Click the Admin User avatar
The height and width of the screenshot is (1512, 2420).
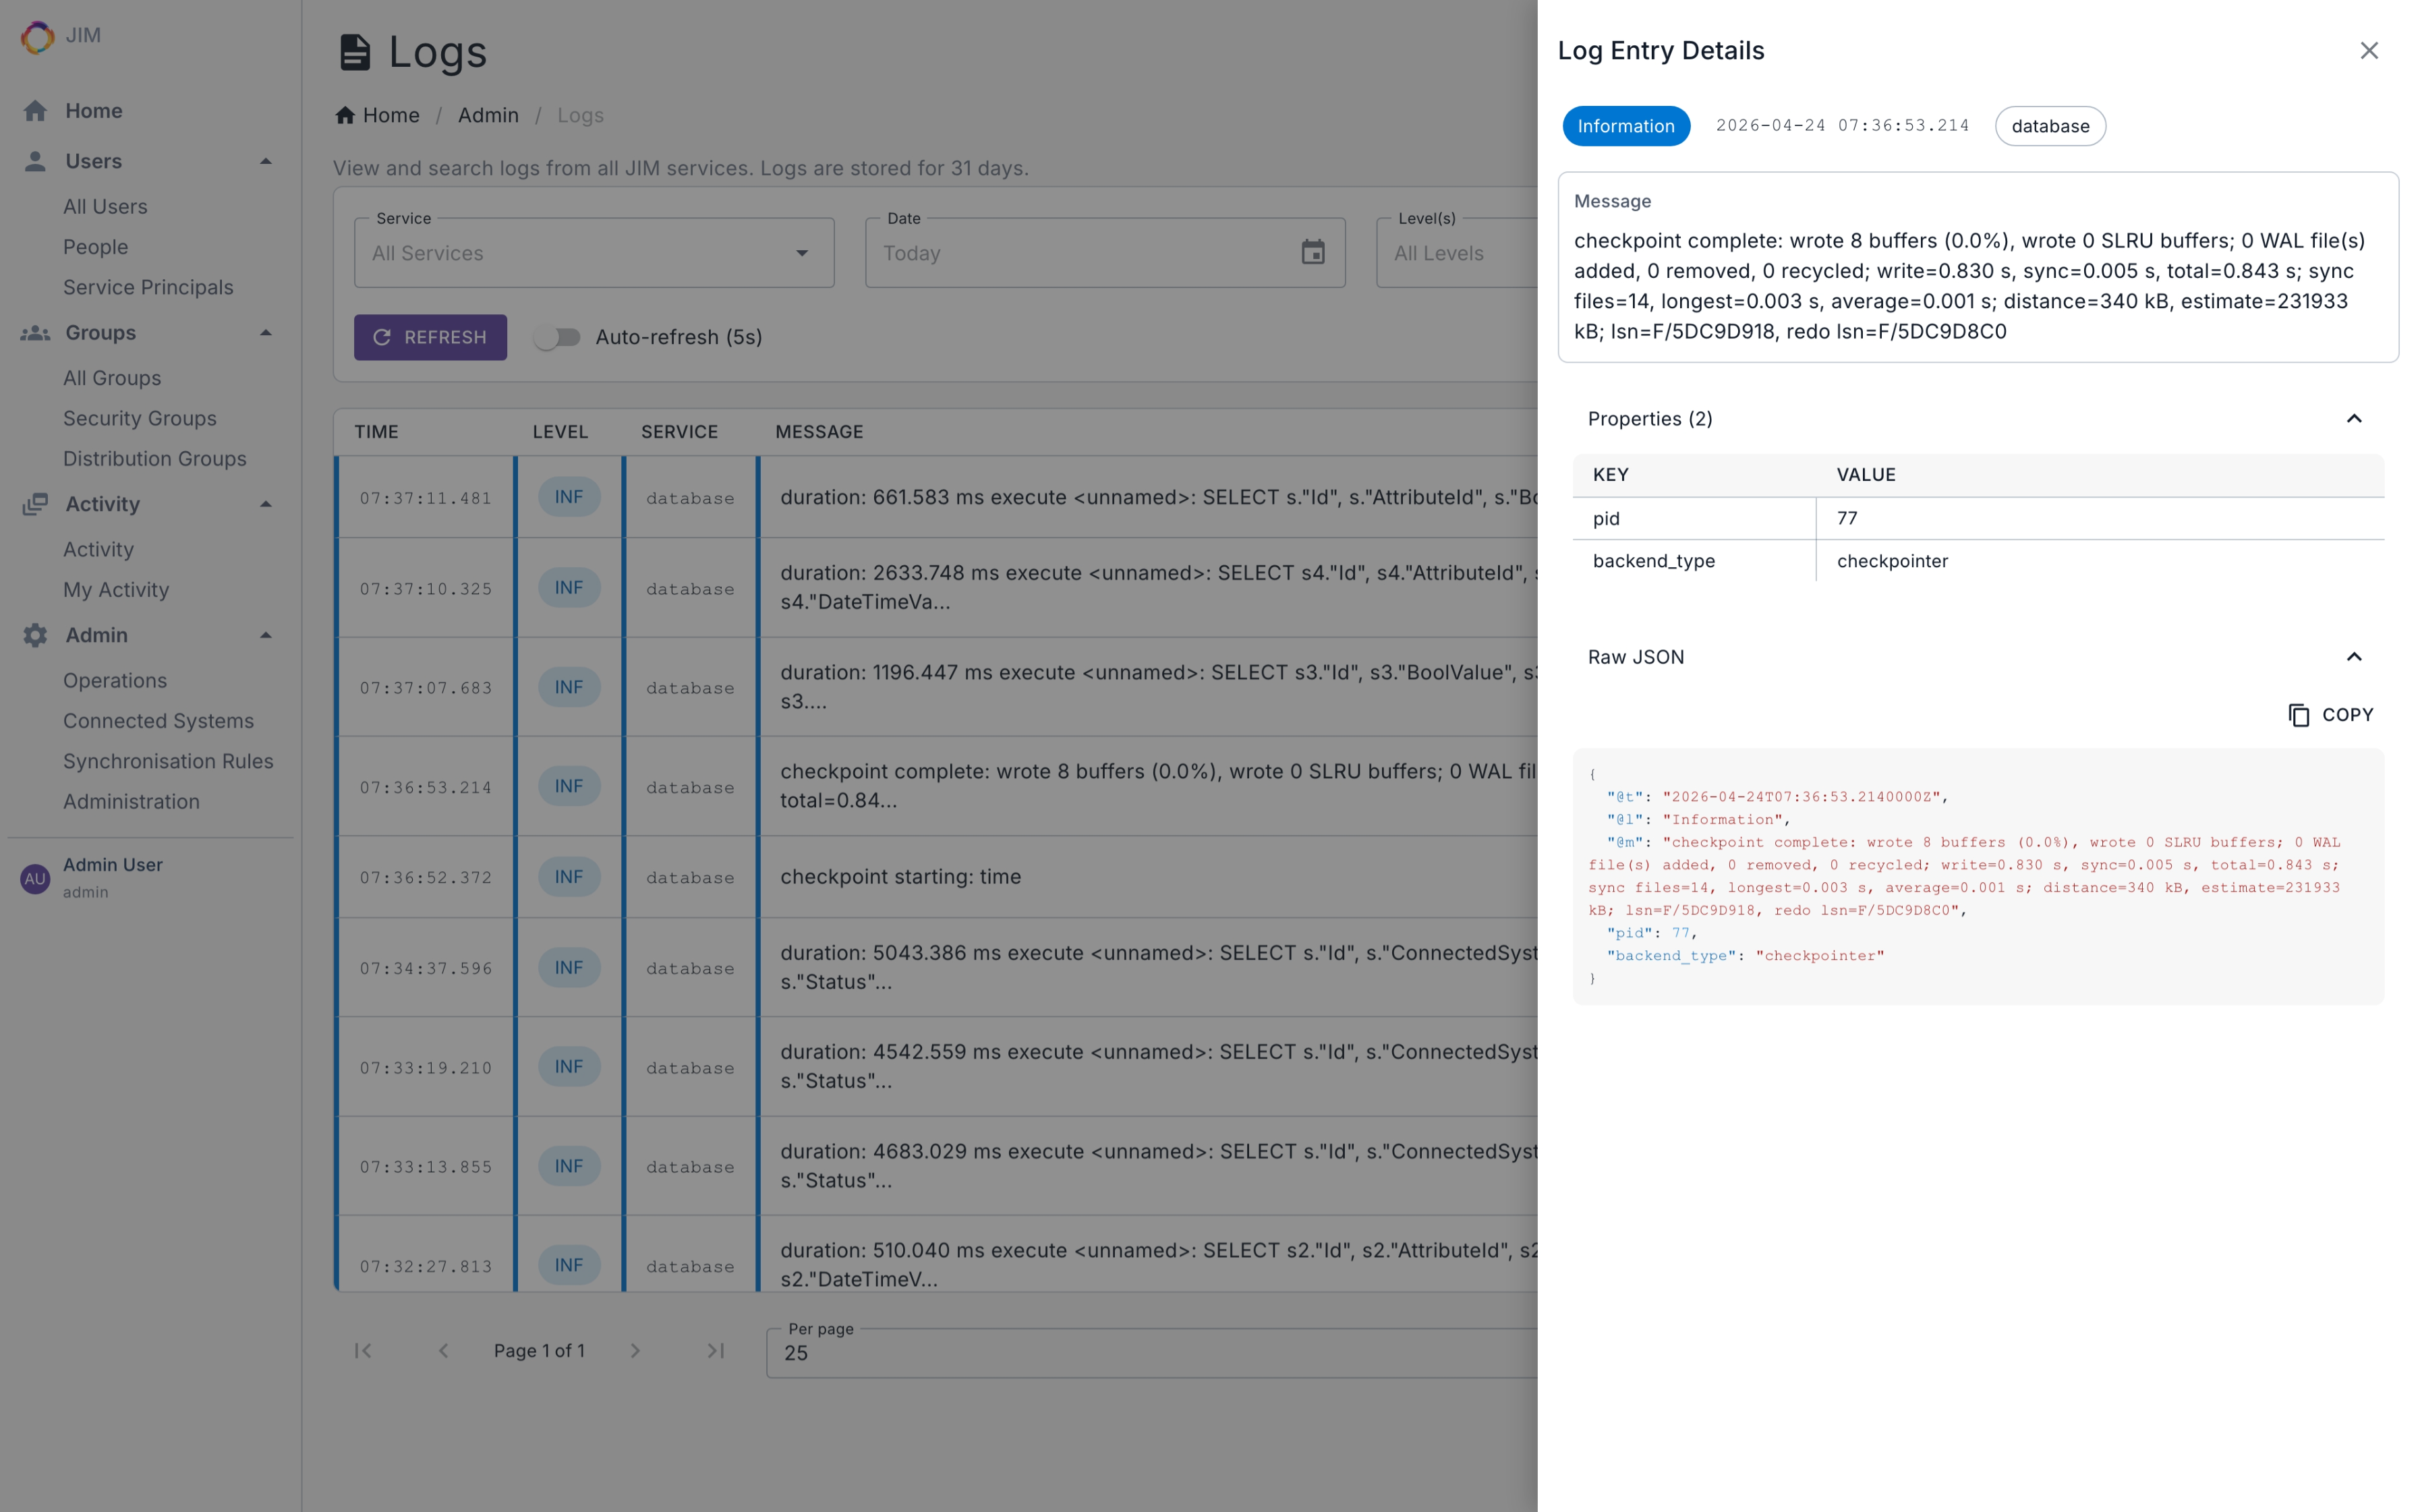[35, 878]
